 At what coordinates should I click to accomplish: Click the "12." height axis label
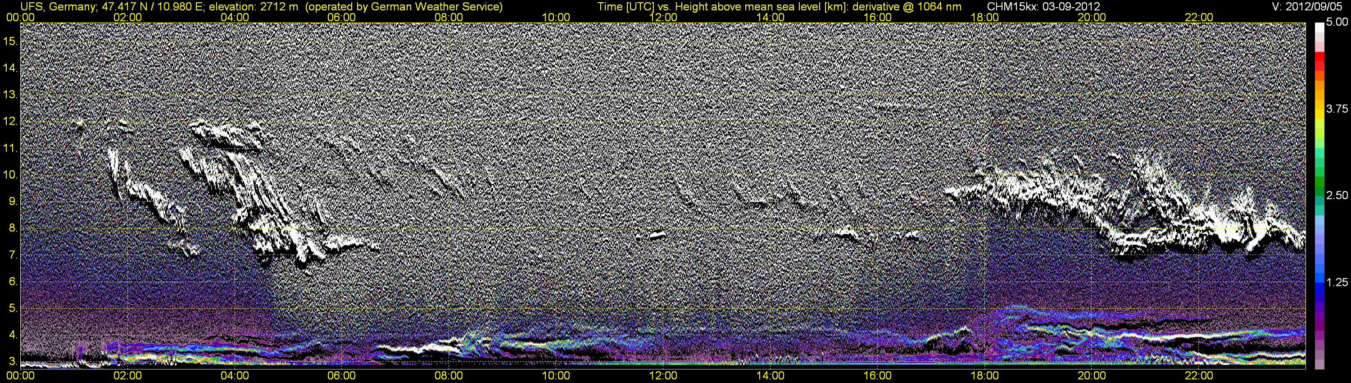[10, 121]
